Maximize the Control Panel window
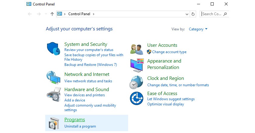Image resolution: width=255 pixels, height=133 pixels. click(212, 4)
